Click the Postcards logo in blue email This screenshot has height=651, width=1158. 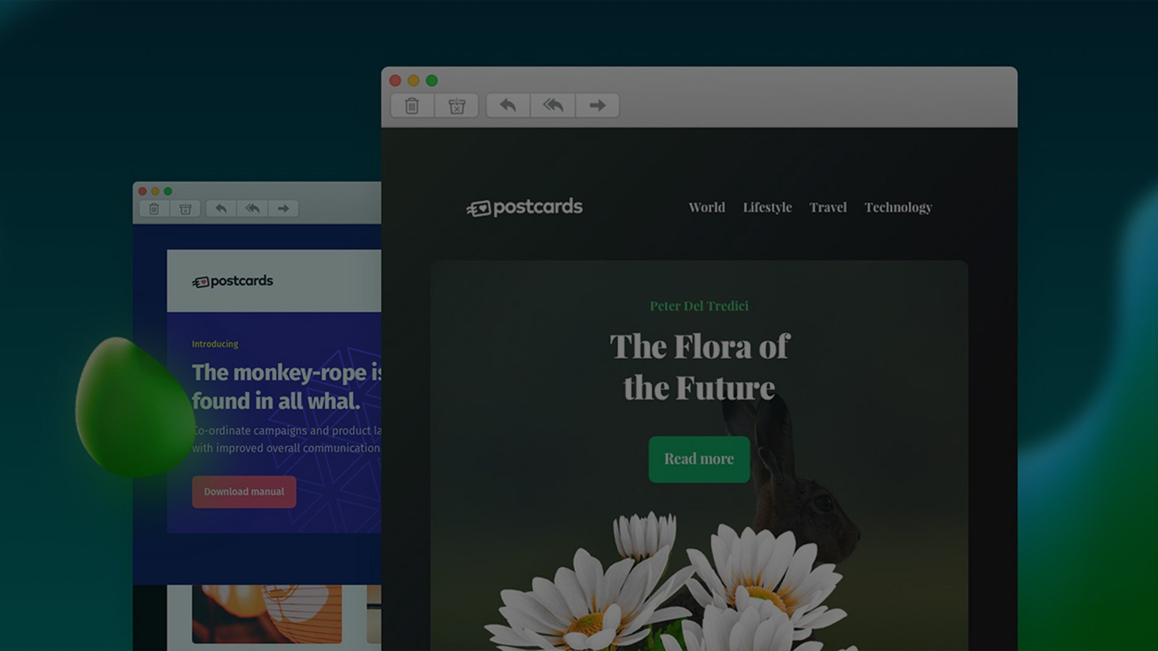[232, 281]
